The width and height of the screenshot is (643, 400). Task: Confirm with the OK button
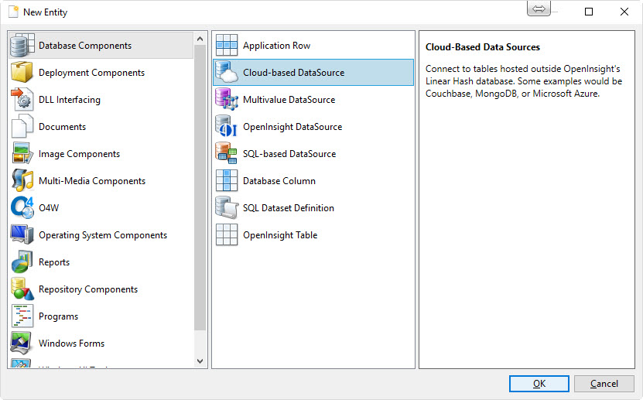(x=539, y=384)
